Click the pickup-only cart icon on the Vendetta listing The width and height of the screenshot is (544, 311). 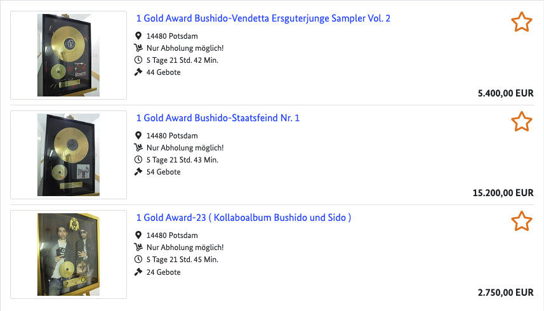pos(139,48)
